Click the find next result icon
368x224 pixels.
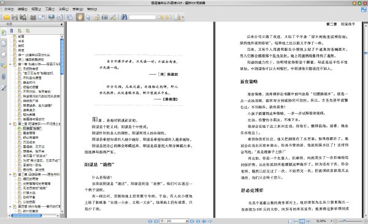(169, 17)
